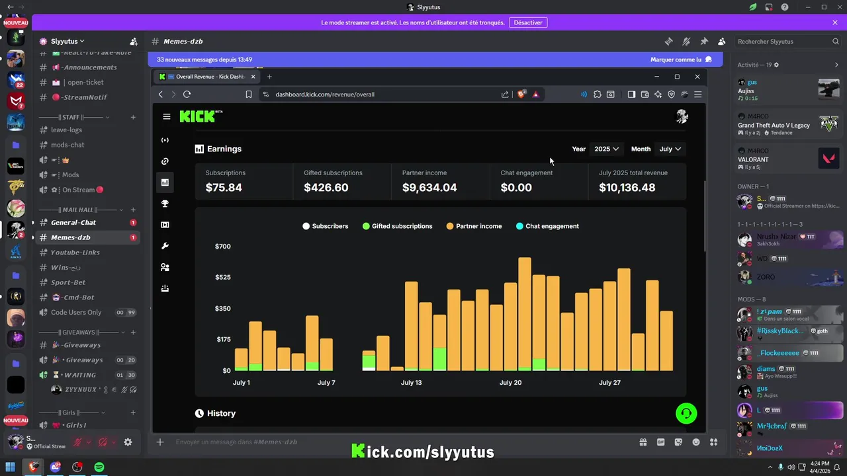Screen dimensions: 847x476
Task: Collapse the Girls category
Action: (x=71, y=412)
